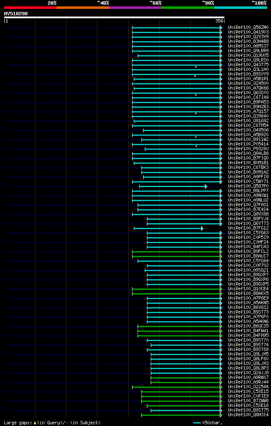The width and height of the screenshot is (271, 426).
Task: Select the UniRef100_B9PA53 label
Action: [248, 102]
